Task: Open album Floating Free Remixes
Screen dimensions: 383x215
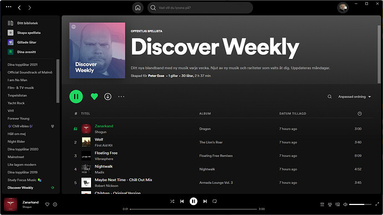Action: [x=216, y=156]
